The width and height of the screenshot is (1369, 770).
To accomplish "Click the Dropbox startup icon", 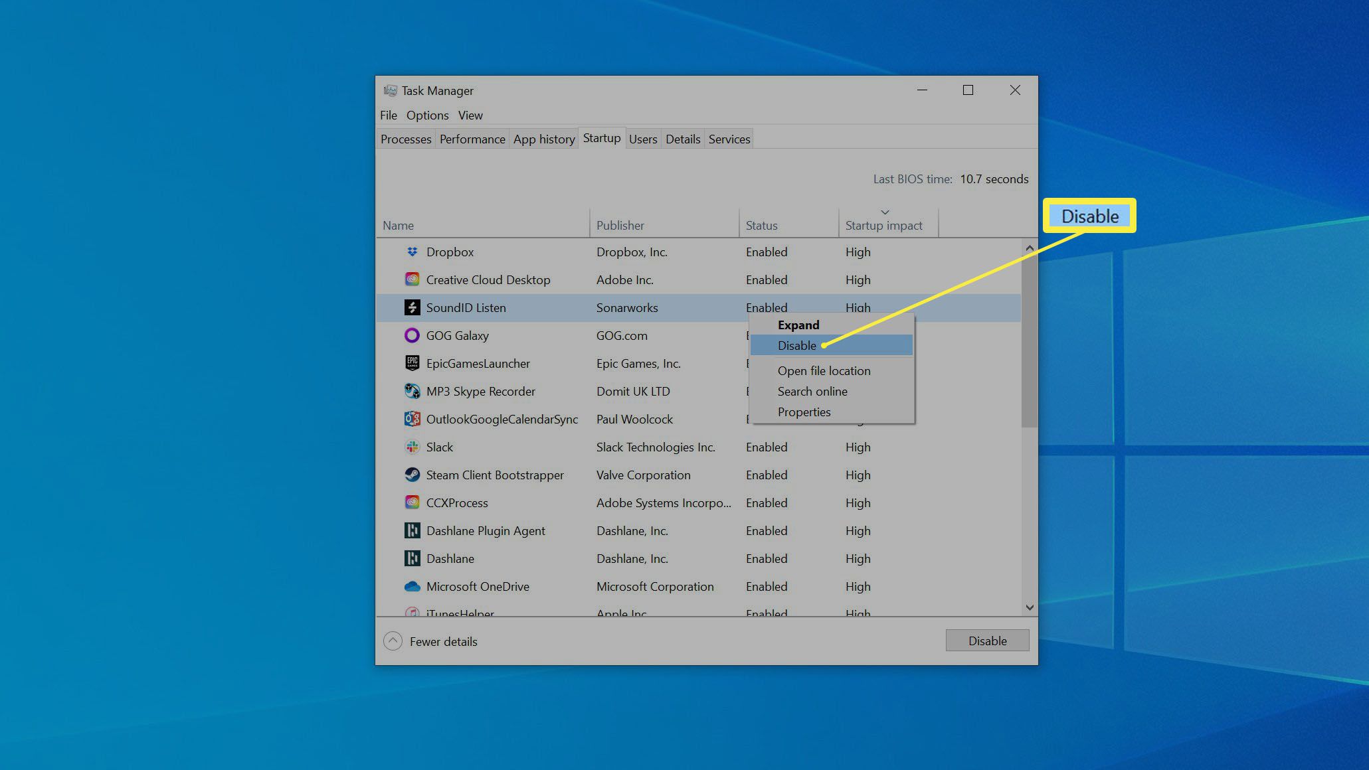I will [412, 251].
